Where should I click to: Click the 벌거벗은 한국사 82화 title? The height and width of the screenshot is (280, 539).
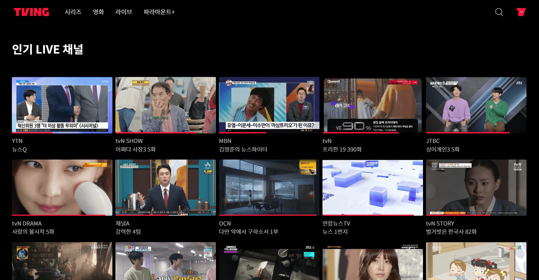(451, 232)
